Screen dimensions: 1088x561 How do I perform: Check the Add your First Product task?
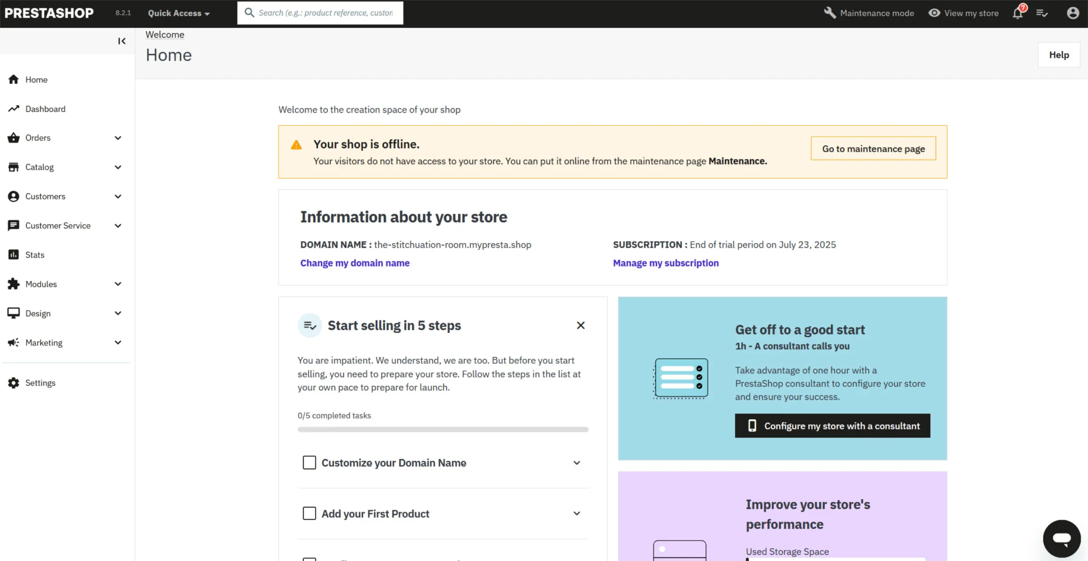click(309, 513)
